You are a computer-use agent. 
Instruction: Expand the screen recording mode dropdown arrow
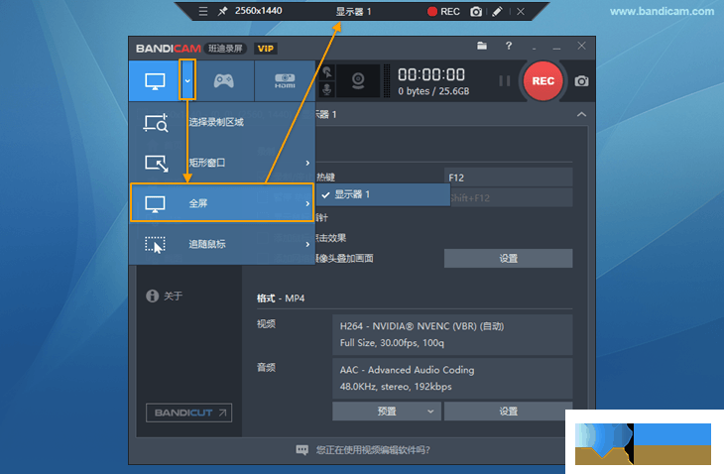(187, 80)
